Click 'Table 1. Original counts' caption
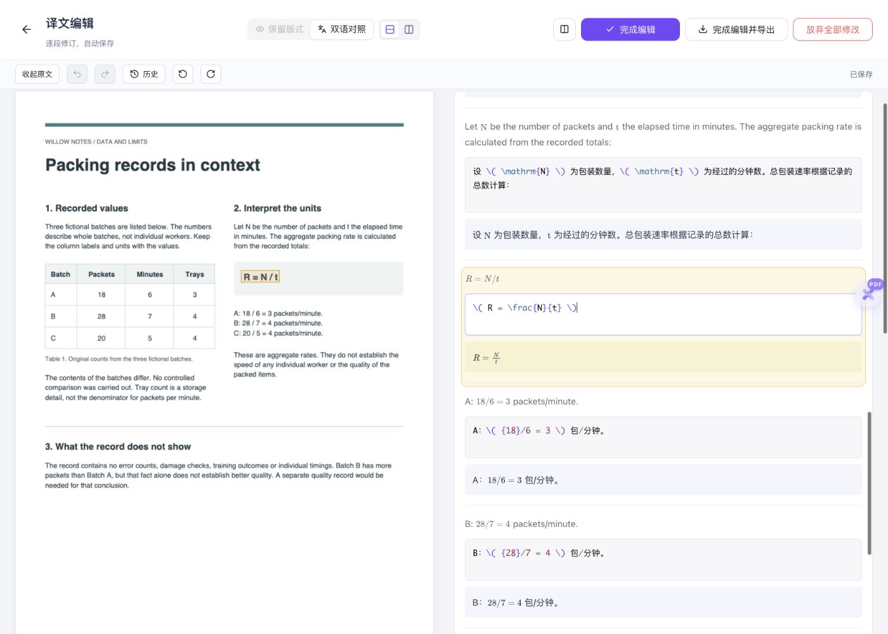 click(x=119, y=359)
